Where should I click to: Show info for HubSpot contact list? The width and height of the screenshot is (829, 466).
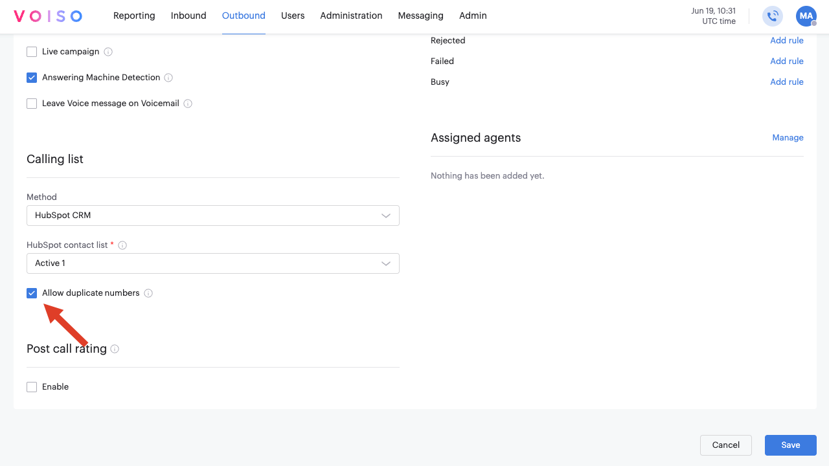pos(122,245)
